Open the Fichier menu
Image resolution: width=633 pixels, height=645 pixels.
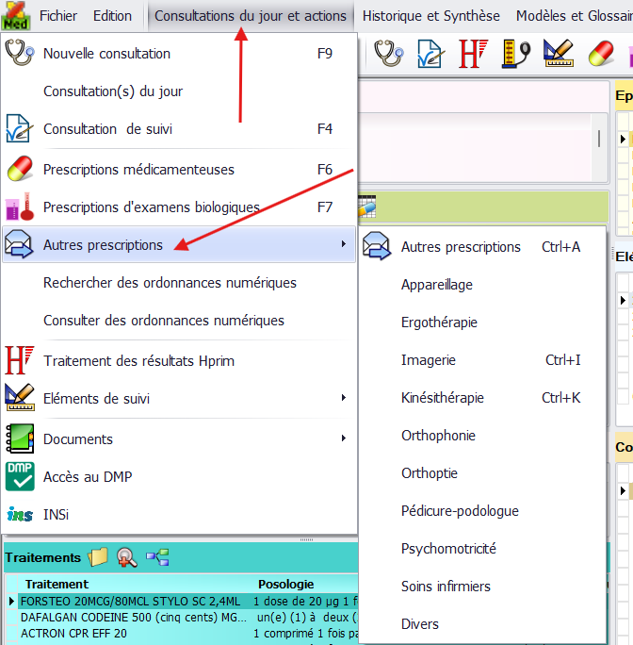[x=58, y=16]
